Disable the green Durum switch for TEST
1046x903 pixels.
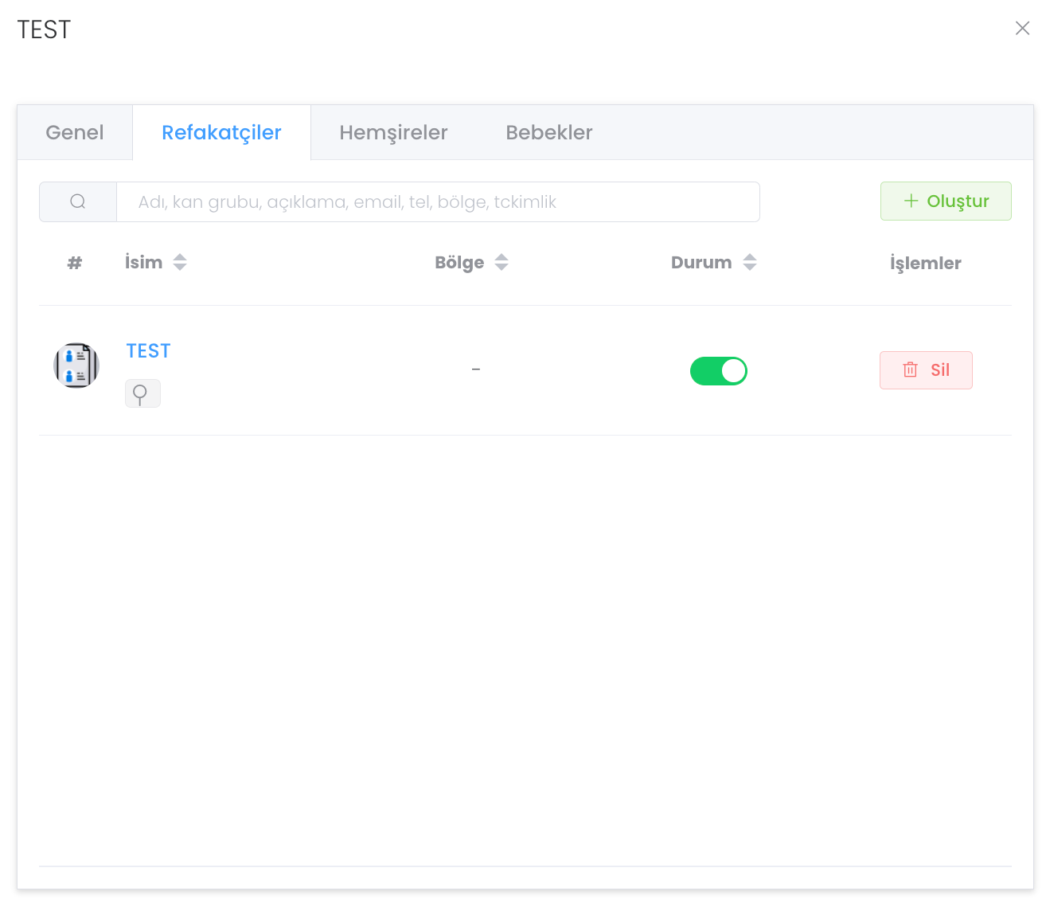tap(718, 371)
